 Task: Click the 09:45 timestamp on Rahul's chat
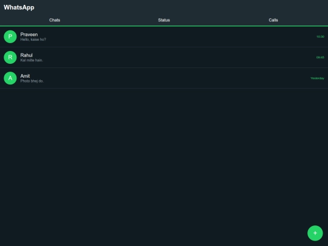pyautogui.click(x=320, y=57)
